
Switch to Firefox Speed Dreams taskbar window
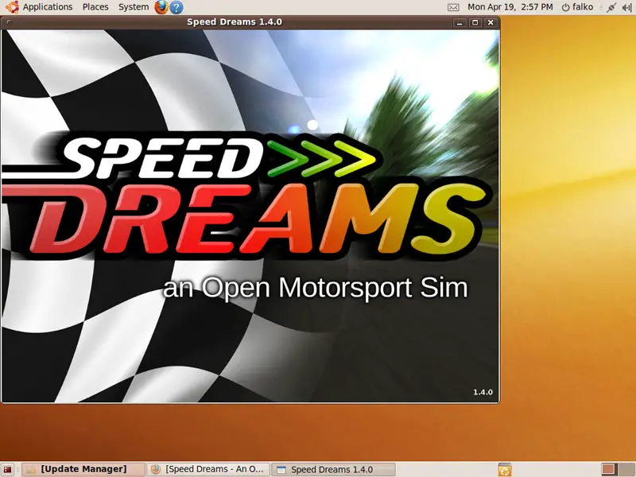click(x=208, y=469)
